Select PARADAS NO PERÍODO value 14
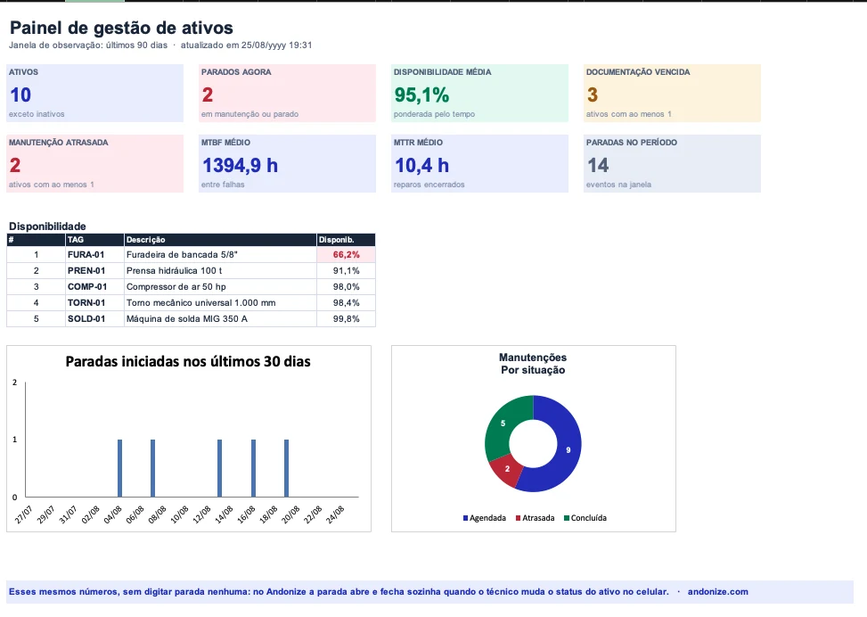The height and width of the screenshot is (617, 867). (x=598, y=166)
